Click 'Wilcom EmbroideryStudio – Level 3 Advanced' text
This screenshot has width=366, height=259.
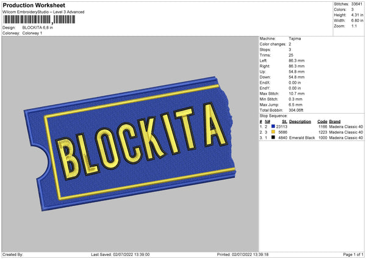click(43, 12)
